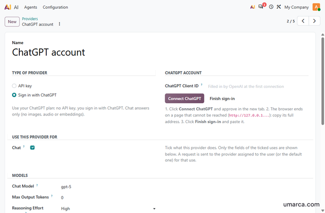This screenshot has height=213, width=325.
Task: Open the developer tools wrench icon
Action: (279, 7)
